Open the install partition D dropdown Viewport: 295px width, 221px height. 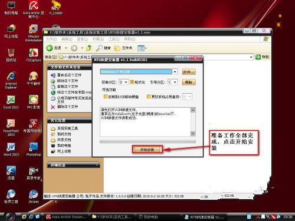click(126, 82)
